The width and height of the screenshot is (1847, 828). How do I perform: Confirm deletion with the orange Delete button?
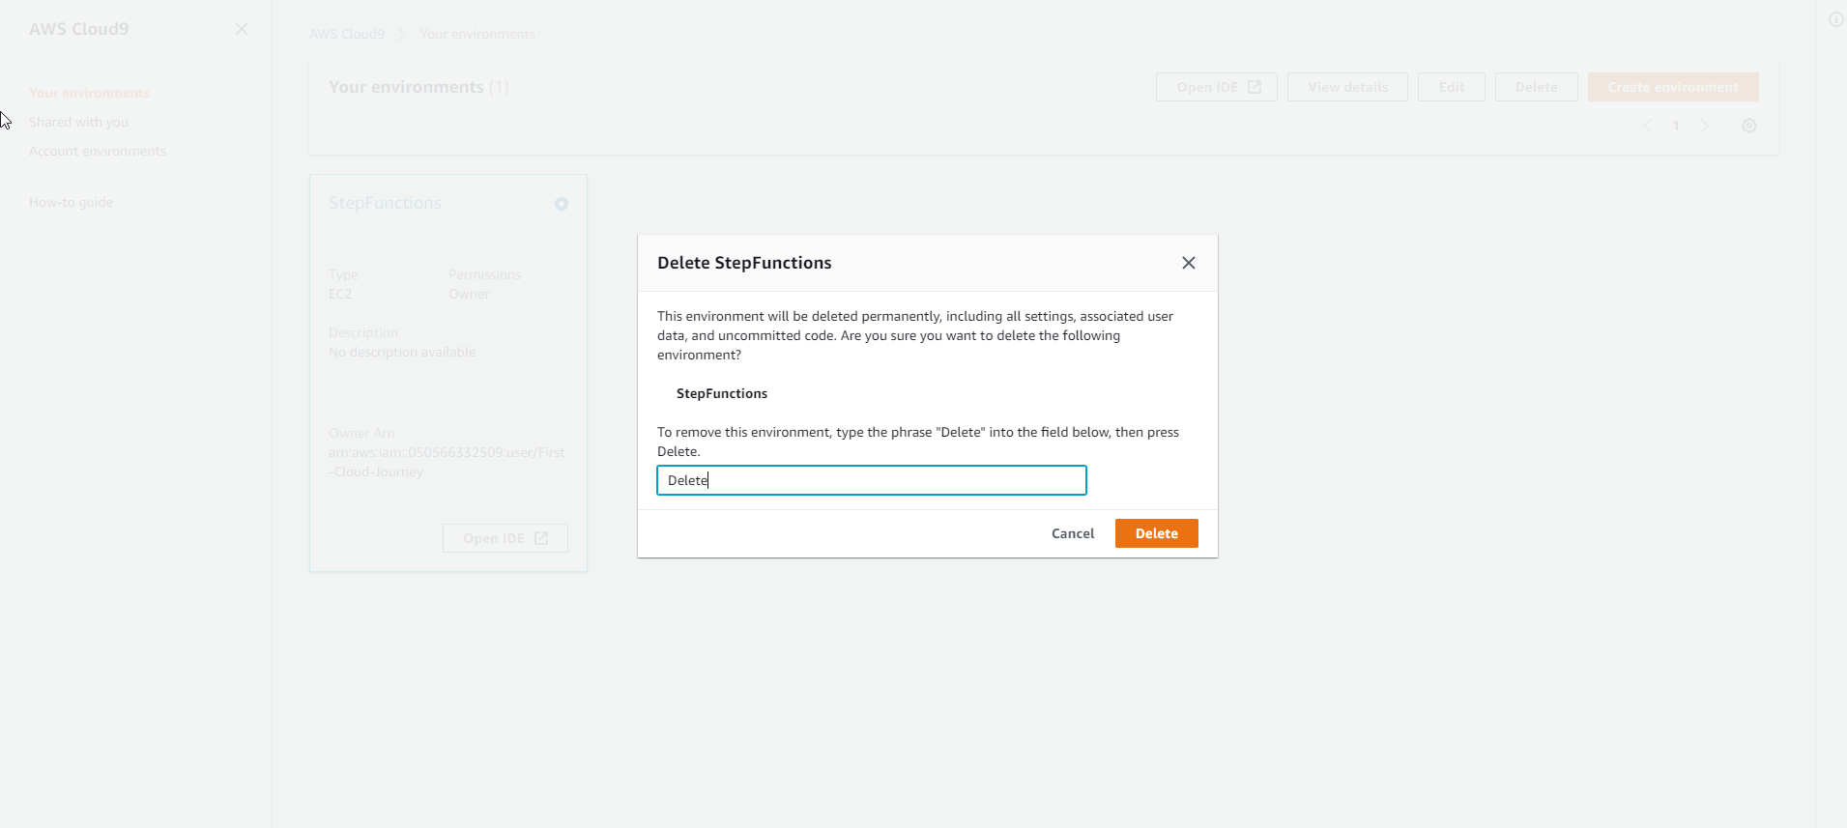pyautogui.click(x=1156, y=533)
